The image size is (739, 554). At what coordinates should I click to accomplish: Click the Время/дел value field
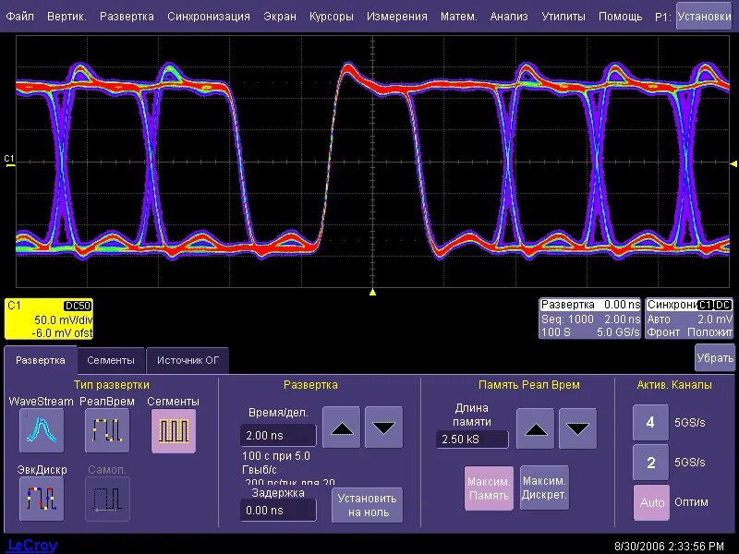277,435
